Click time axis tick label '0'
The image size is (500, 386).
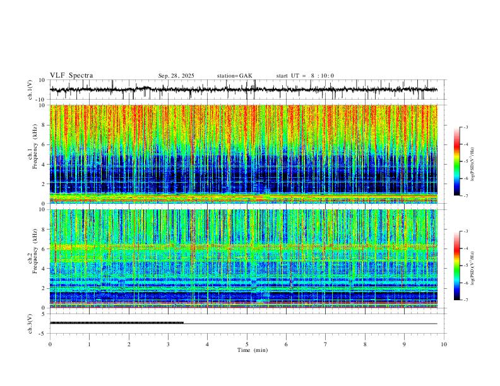(50, 344)
